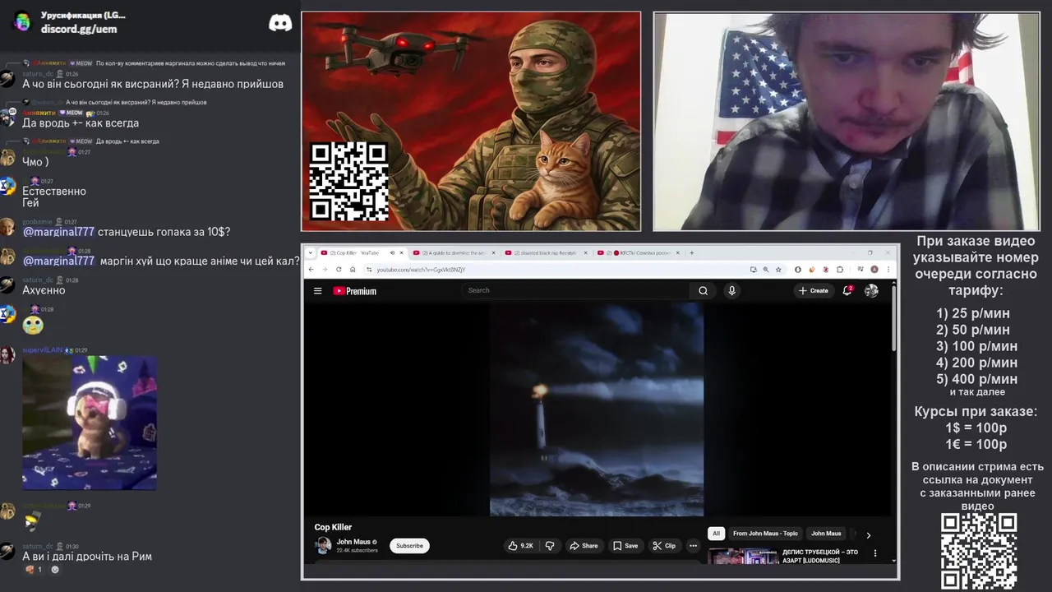Screen dimensions: 1052x592
Task: Expand next suggestion chips with arrow
Action: [868, 534]
